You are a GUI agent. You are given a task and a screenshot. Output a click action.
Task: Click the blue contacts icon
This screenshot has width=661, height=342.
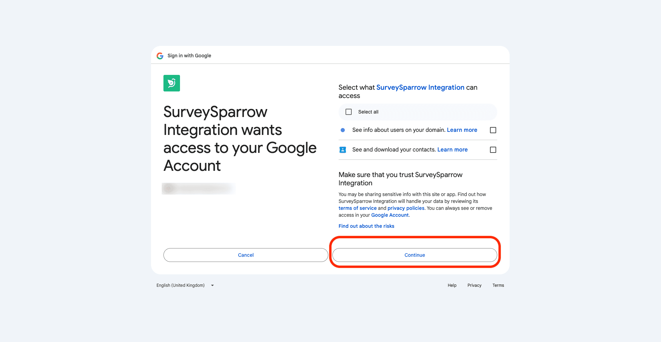(x=342, y=150)
